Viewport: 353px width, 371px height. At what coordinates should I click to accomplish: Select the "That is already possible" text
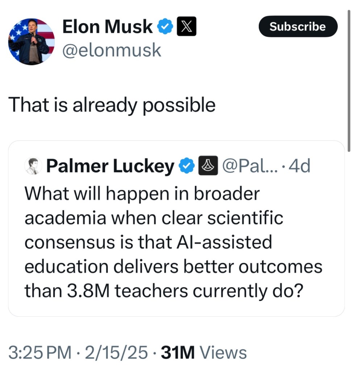coord(112,105)
